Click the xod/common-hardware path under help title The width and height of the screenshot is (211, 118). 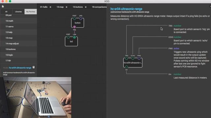pos(130,12)
